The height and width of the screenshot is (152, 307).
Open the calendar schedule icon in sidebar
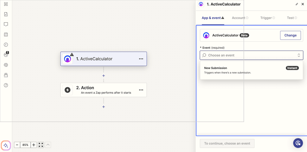pyautogui.click(x=6, y=34)
